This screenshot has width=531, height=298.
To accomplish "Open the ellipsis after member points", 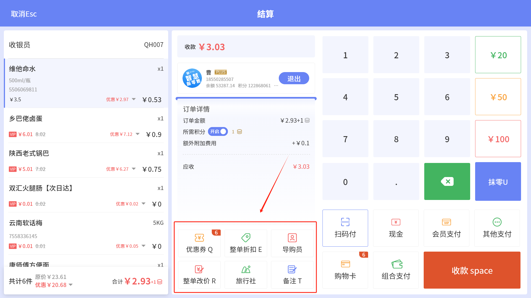I will [276, 86].
